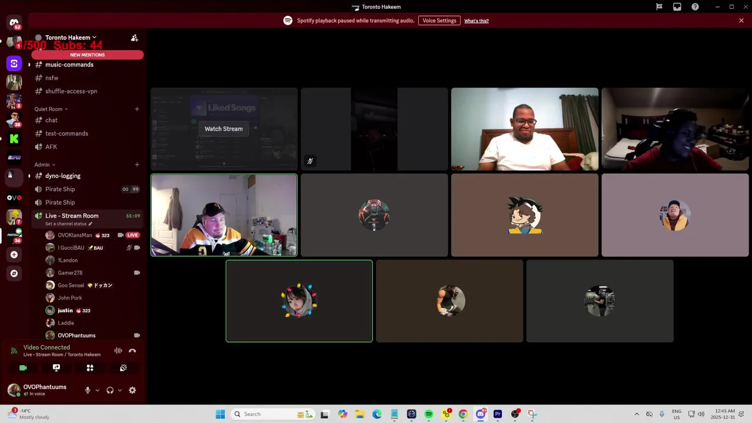Image resolution: width=752 pixels, height=423 pixels.
Task: Mute your microphone
Action: click(x=88, y=390)
